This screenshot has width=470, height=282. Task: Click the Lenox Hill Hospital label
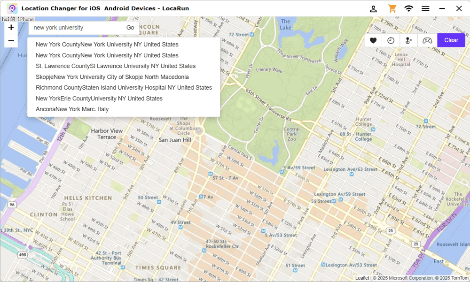401,60
